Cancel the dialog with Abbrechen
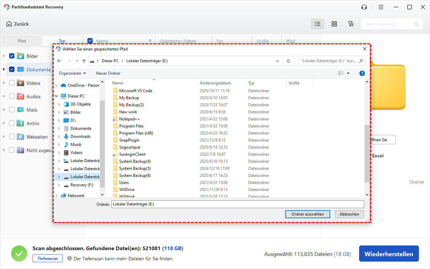This screenshot has width=430, height=269. coord(349,214)
